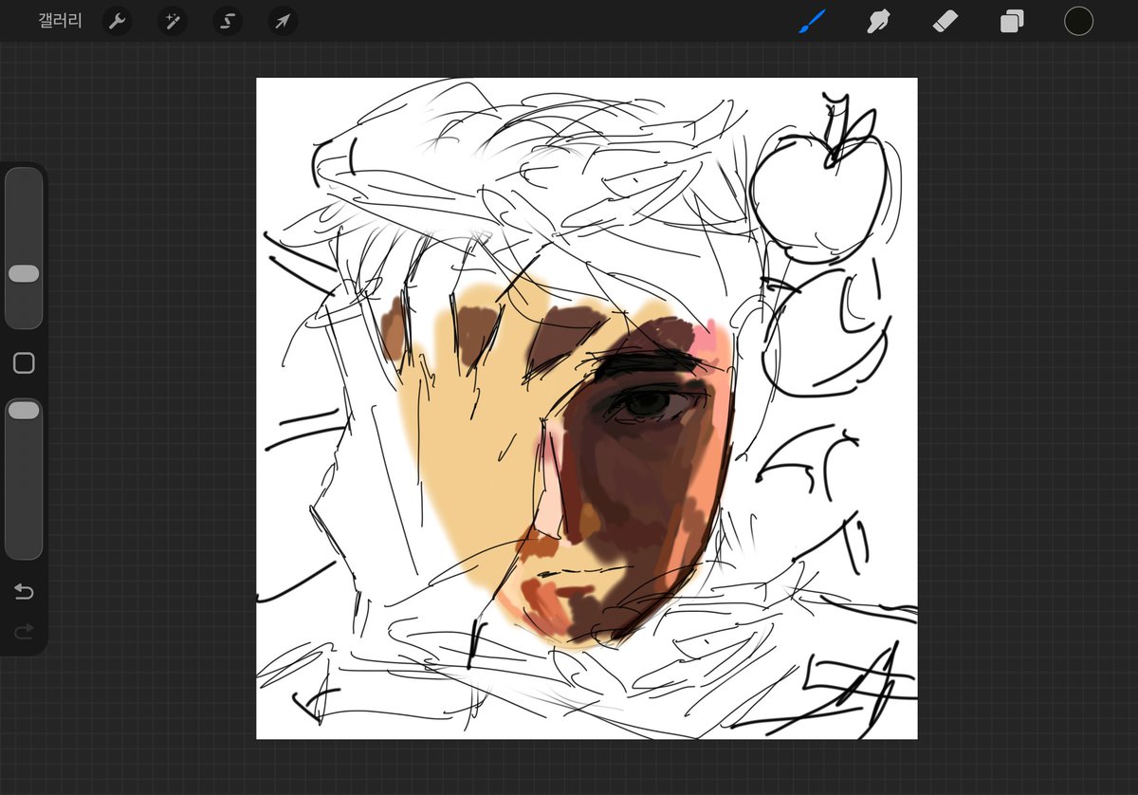Tap the square modify button in sidebar
1138x795 pixels.
tap(24, 363)
